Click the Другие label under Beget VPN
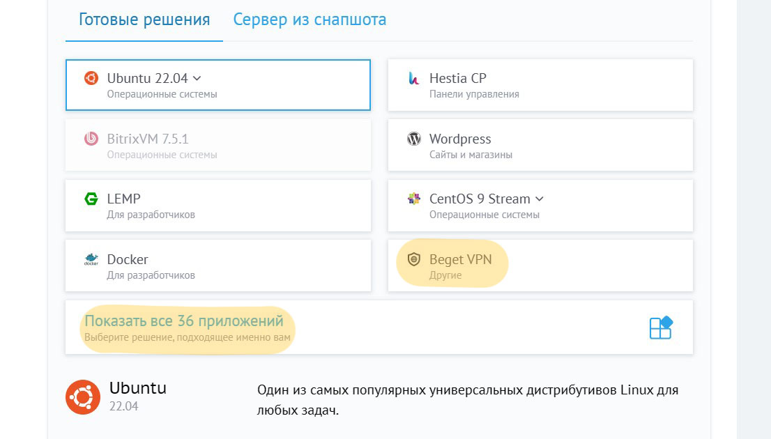Image resolution: width=771 pixels, height=439 pixels. 445,275
